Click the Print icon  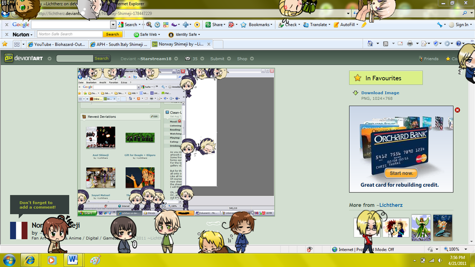(x=410, y=44)
